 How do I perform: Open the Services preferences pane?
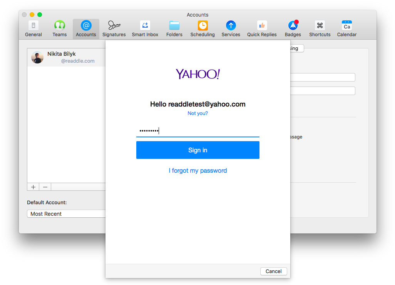tap(231, 29)
